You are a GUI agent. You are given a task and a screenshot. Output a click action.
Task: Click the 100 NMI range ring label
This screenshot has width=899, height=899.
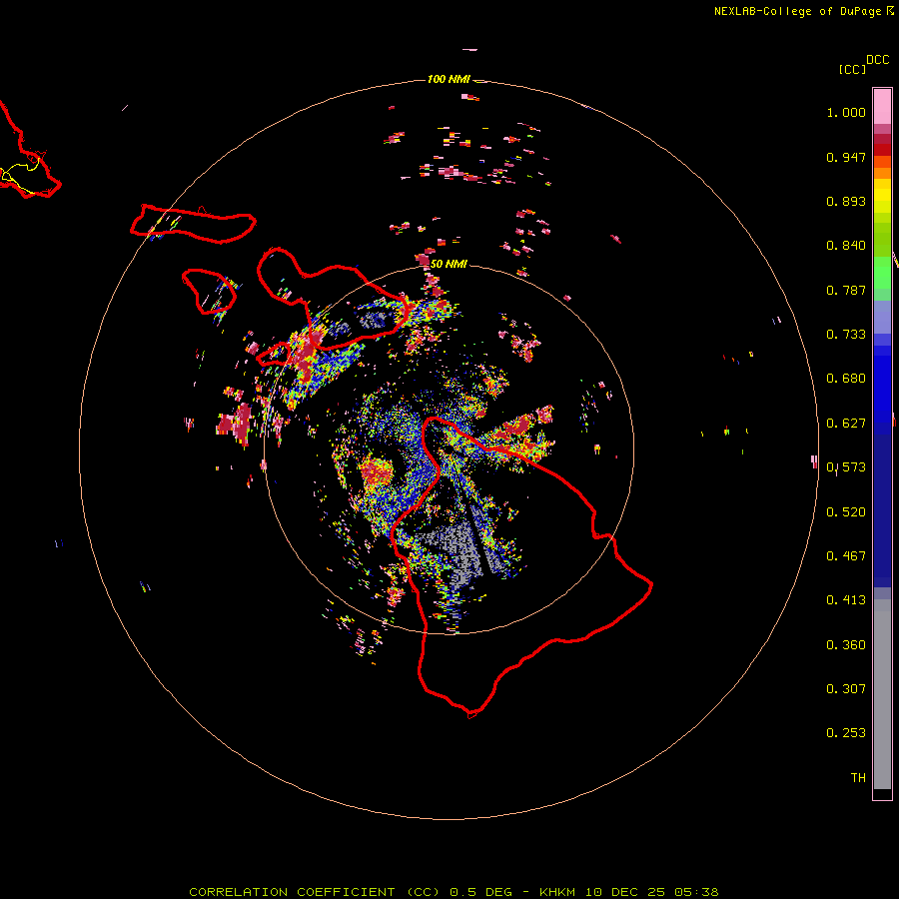449,79
